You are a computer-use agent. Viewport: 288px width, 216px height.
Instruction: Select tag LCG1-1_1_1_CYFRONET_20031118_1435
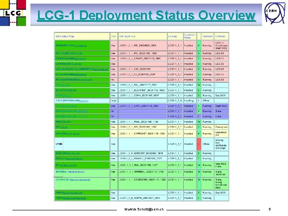(142, 134)
